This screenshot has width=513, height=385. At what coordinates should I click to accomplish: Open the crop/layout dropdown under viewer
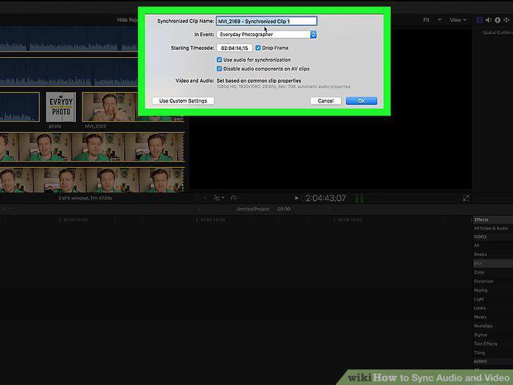click(x=201, y=198)
